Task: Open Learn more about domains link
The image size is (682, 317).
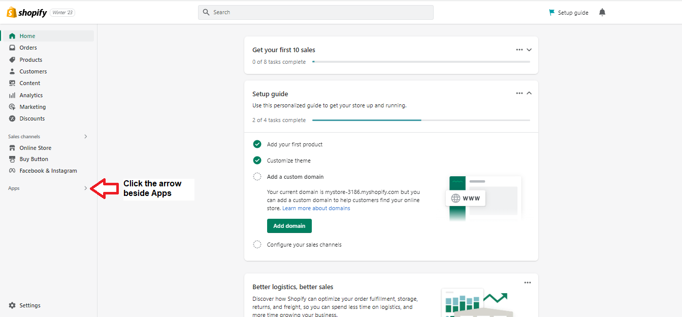Action: point(316,208)
